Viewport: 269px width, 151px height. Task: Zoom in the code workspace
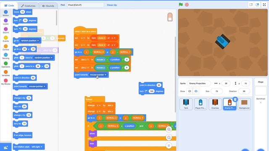pos(169,129)
